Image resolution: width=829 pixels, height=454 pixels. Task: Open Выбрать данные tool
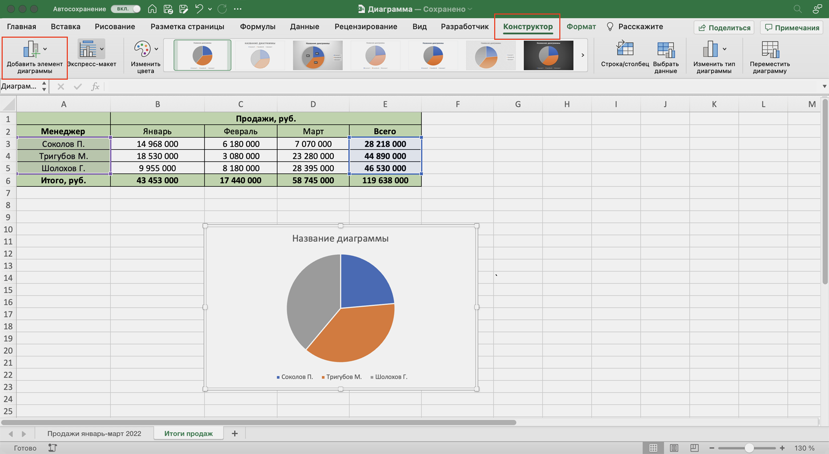coord(665,50)
